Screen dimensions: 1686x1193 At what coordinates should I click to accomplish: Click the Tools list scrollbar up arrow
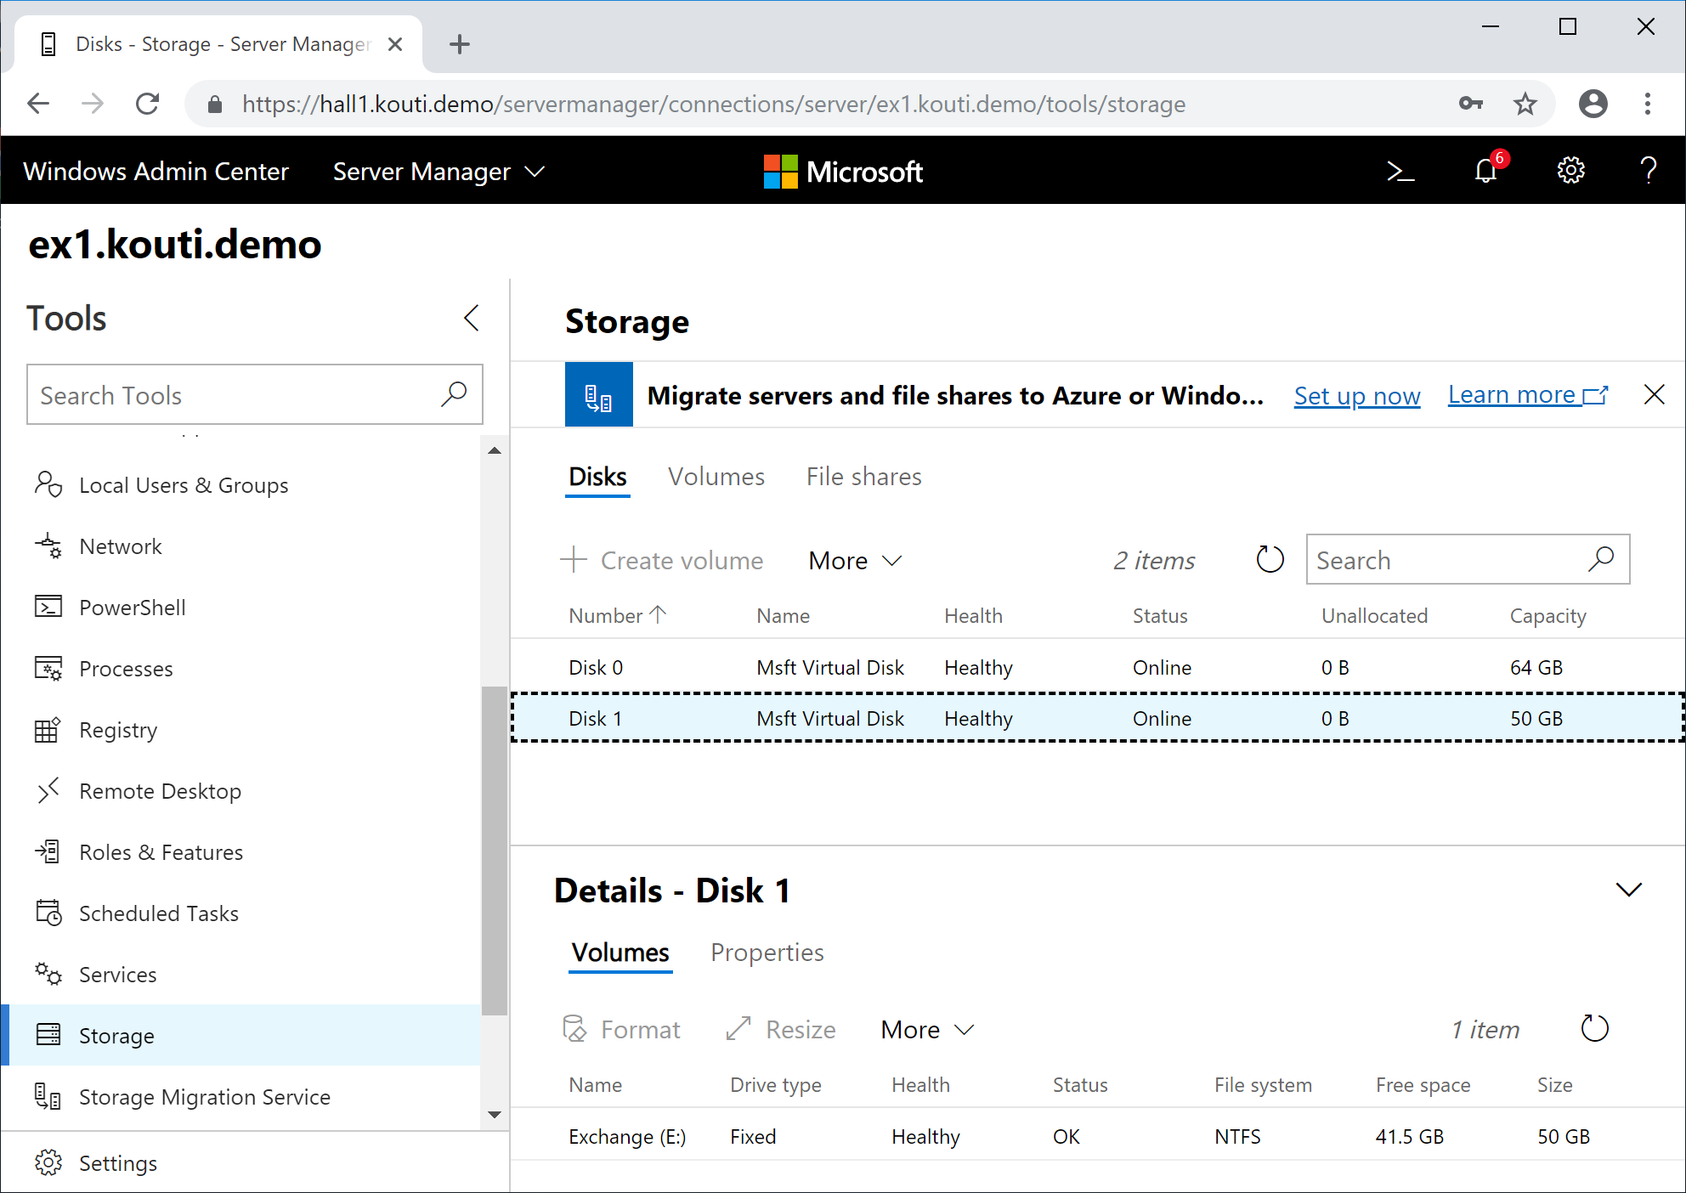(x=495, y=450)
